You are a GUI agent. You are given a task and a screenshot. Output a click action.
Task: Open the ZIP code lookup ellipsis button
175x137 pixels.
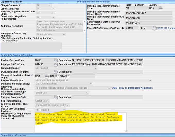155,28
